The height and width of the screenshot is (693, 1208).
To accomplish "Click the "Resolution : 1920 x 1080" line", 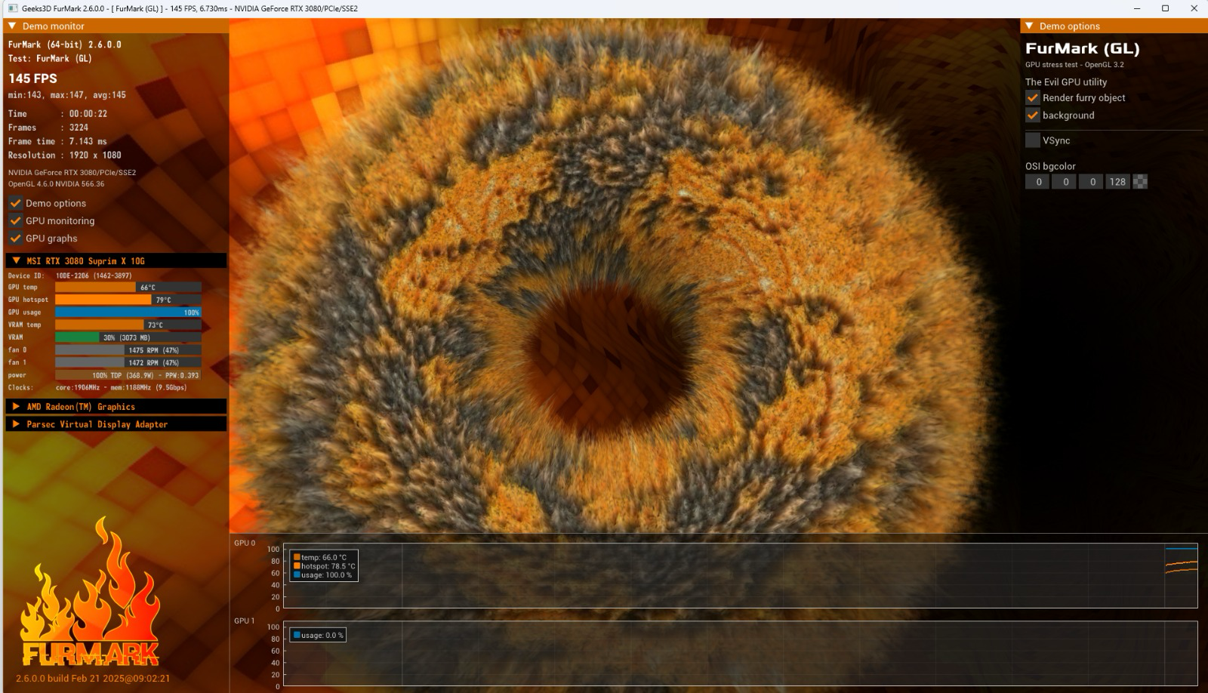I will click(65, 156).
